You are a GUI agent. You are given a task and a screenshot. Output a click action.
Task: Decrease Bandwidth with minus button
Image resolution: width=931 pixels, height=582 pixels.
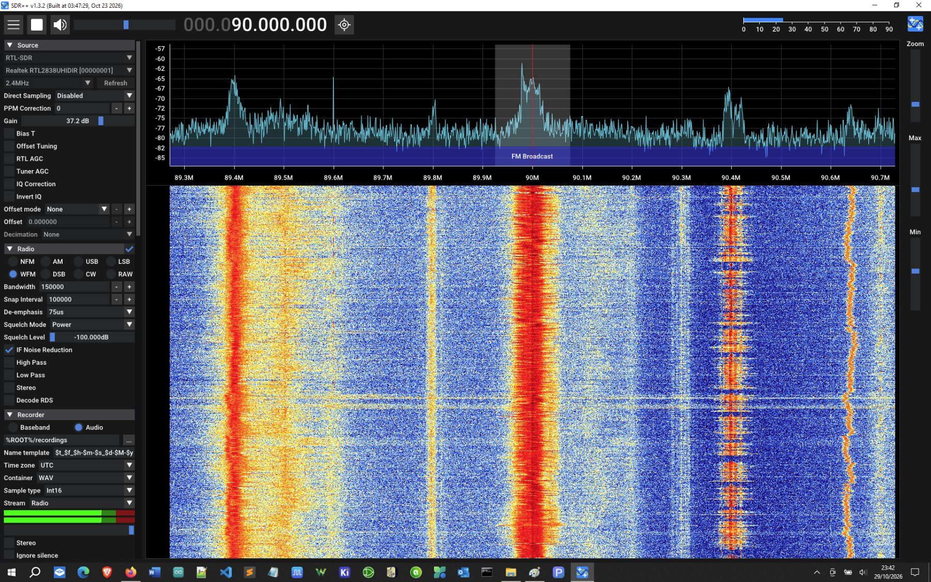pyautogui.click(x=116, y=287)
